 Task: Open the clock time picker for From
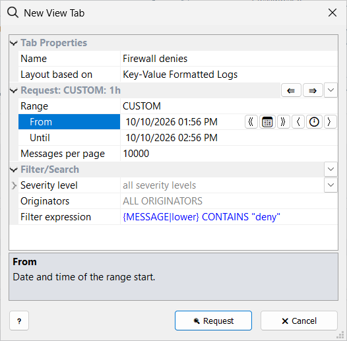coord(314,122)
